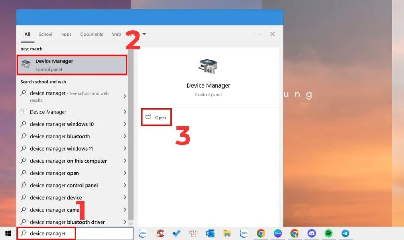Open the taskbar icon between To Do and Outlook

[193, 233]
